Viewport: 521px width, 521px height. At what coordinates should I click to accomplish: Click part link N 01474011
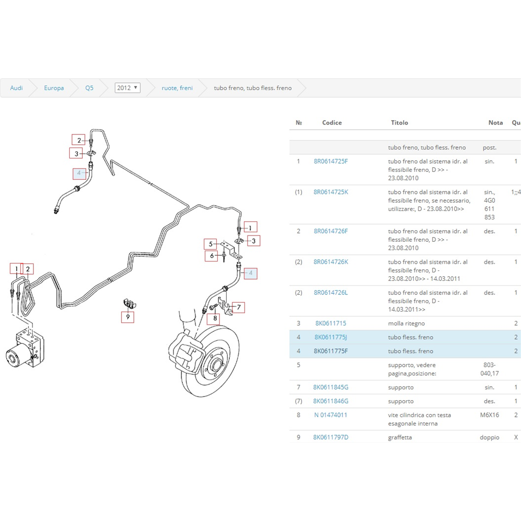(330, 415)
